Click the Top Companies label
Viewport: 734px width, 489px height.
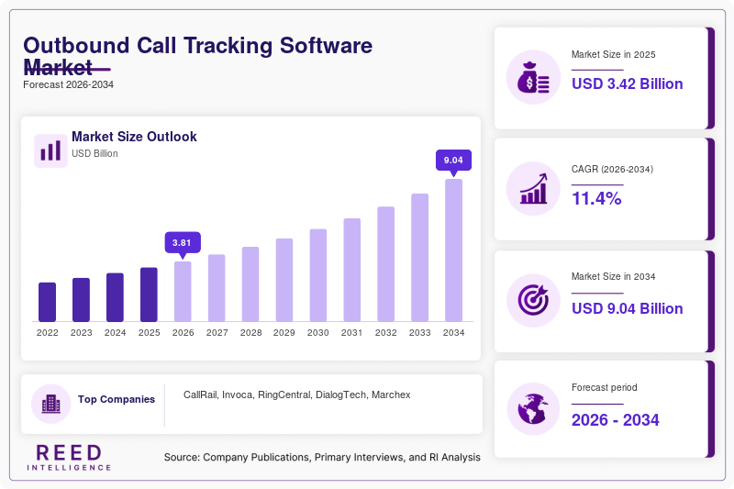(x=117, y=399)
